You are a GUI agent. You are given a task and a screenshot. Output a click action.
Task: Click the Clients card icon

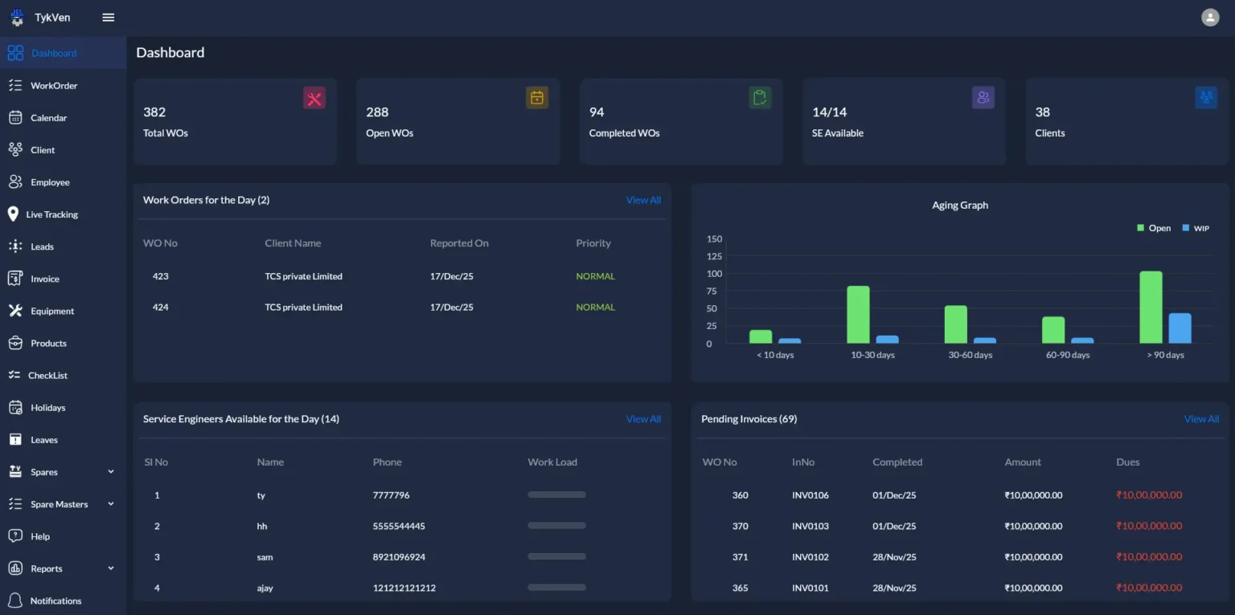[x=1205, y=98]
